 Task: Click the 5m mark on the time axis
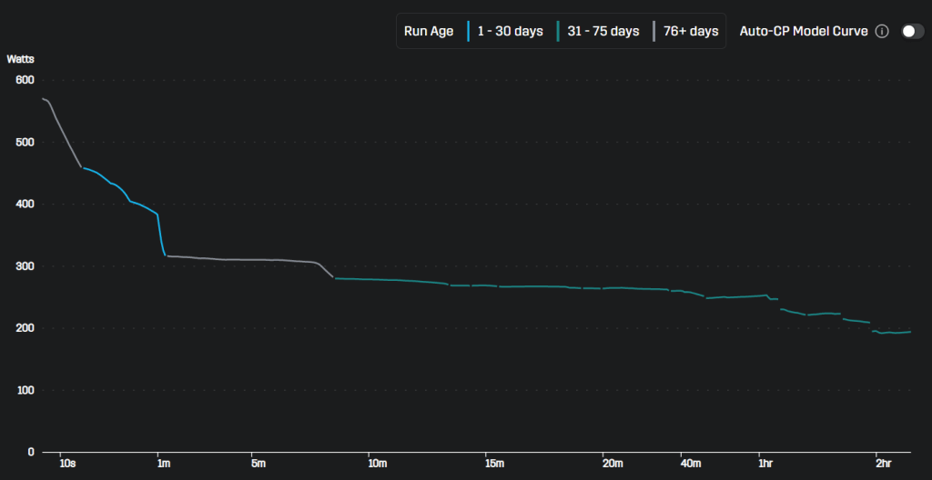(258, 465)
